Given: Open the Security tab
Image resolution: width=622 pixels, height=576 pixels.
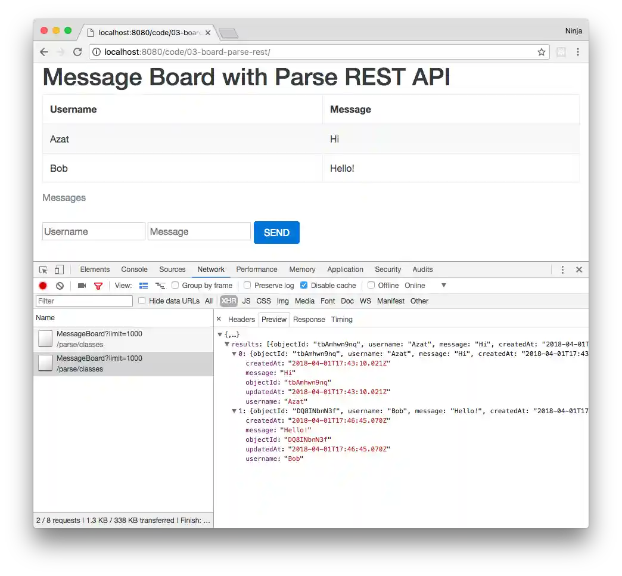Looking at the screenshot, I should [x=388, y=270].
